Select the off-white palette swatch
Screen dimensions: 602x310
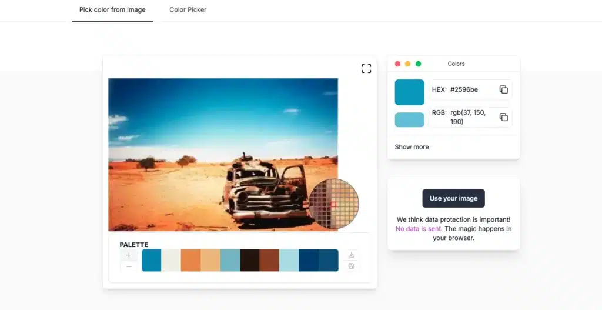coord(171,261)
